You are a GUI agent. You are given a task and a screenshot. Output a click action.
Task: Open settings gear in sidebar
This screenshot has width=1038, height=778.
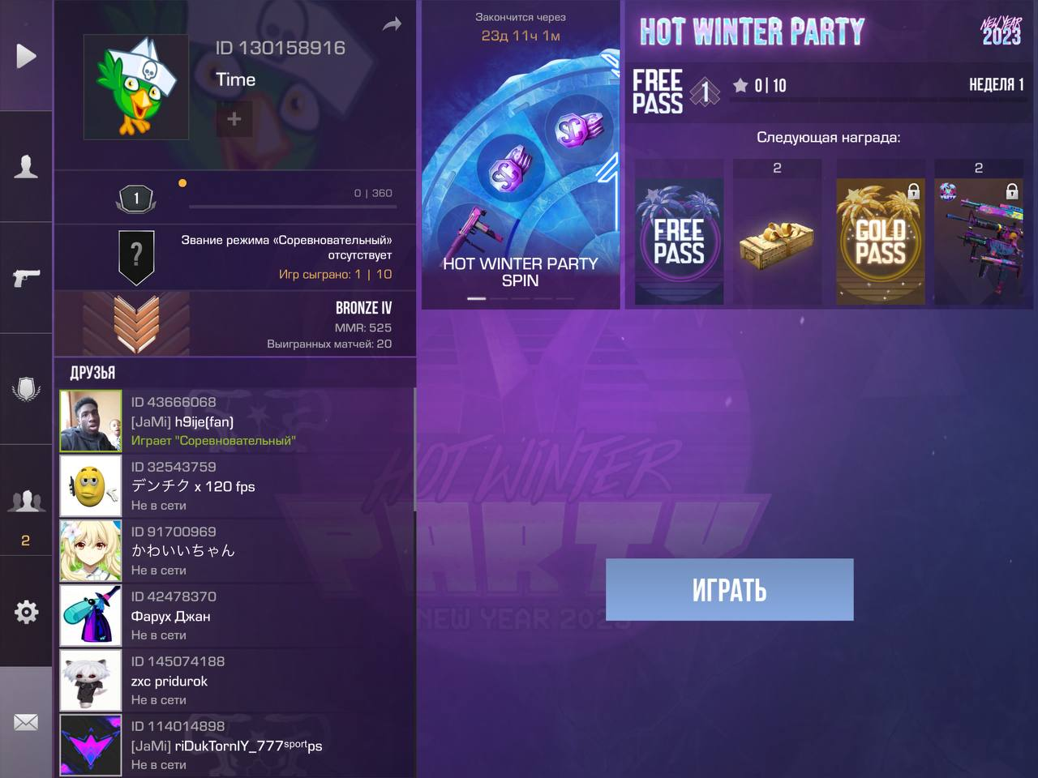tap(26, 612)
